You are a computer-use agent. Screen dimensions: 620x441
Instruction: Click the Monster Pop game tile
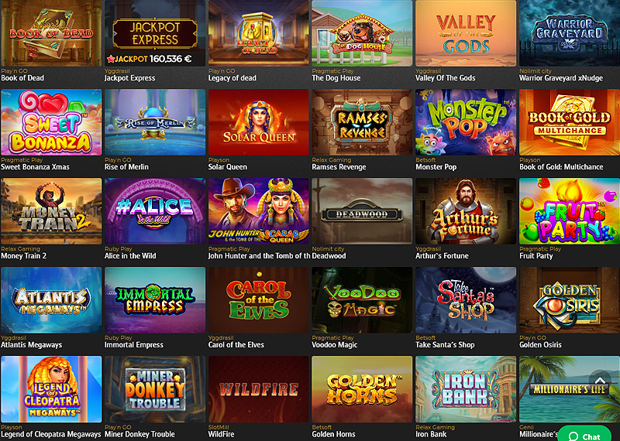click(466, 122)
